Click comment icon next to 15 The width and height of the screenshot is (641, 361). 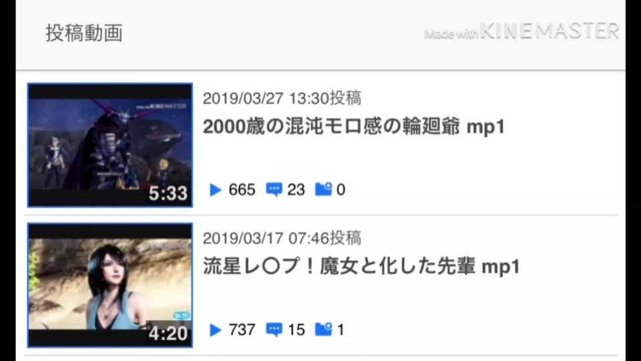pos(274,330)
